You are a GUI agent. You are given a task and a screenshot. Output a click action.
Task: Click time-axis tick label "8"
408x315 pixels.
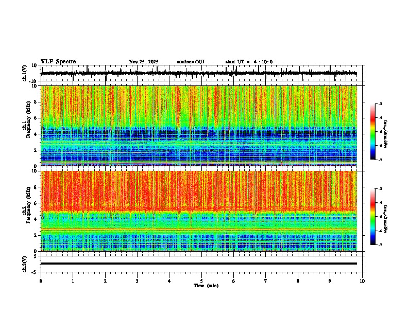coord(298,281)
